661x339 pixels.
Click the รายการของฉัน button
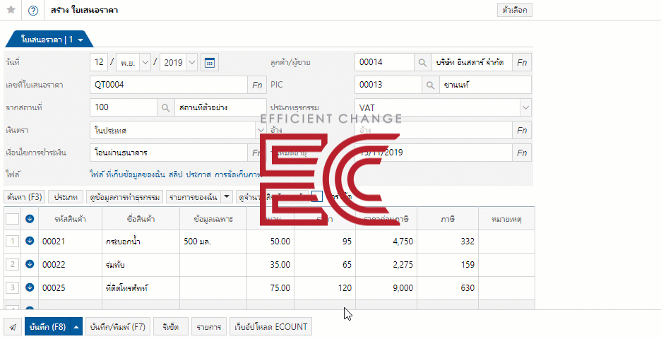pyautogui.click(x=194, y=196)
